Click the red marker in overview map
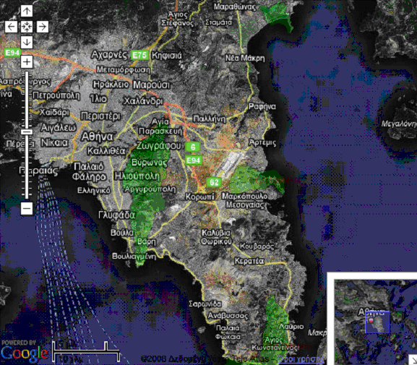417x365 pixels. pos(371,320)
